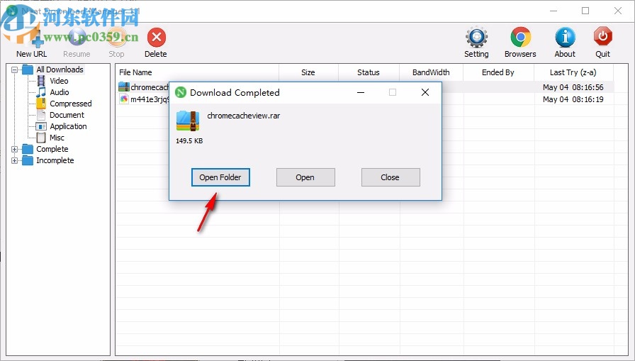Open the Setting gear icon
The image size is (635, 361).
tap(476, 38)
